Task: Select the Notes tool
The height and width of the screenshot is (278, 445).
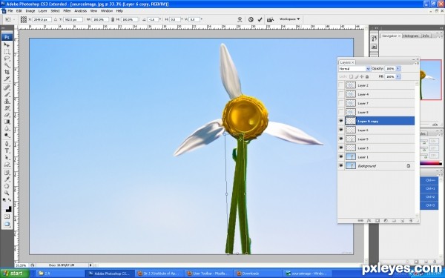Action: coord(7,173)
